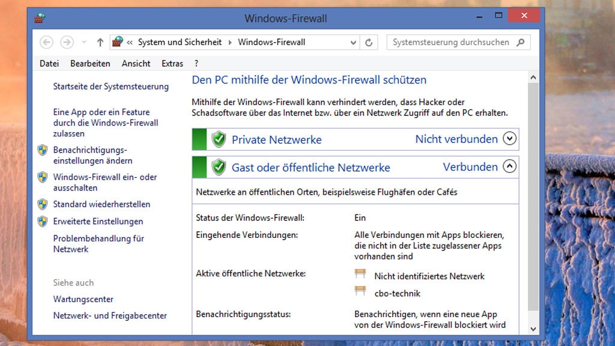Click the shield beside Erweiterte Einstellungen
Image resolution: width=615 pixels, height=346 pixels.
pos(43,222)
